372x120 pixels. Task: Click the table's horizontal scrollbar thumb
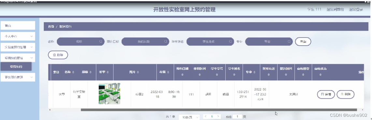click(219, 110)
